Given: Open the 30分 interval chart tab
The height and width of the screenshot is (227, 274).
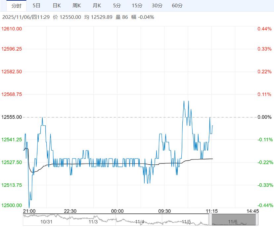Looking at the screenshot, I should point(157,6).
